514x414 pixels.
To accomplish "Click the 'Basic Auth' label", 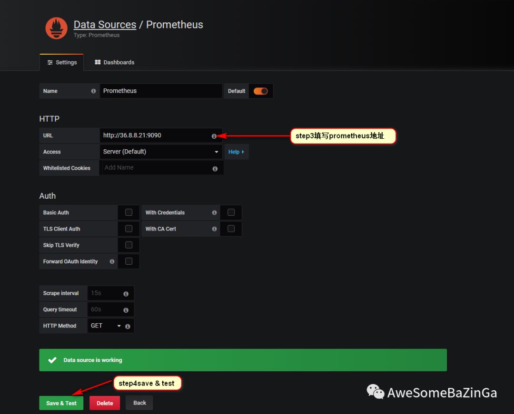I will (56, 212).
